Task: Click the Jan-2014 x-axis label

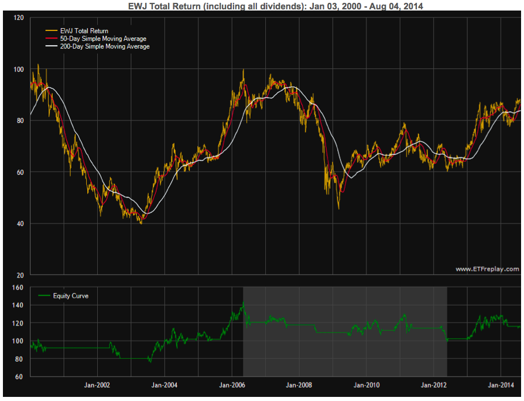Action: pyautogui.click(x=501, y=385)
